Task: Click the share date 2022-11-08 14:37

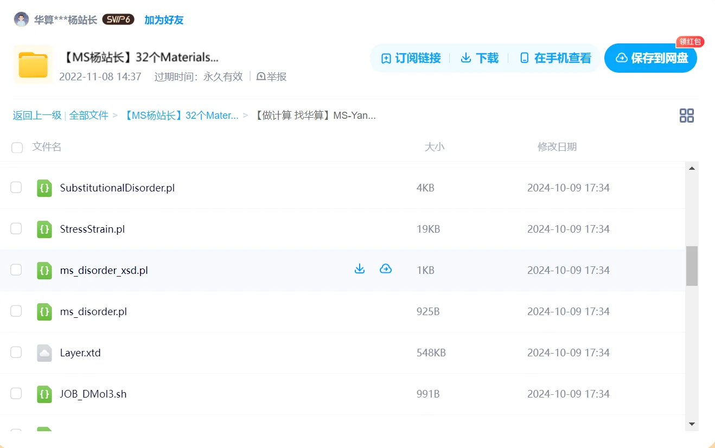Action: click(100, 76)
